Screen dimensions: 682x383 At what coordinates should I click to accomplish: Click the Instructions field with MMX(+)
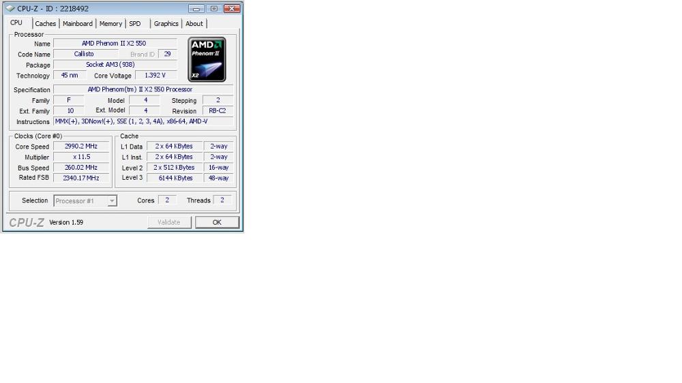(143, 121)
